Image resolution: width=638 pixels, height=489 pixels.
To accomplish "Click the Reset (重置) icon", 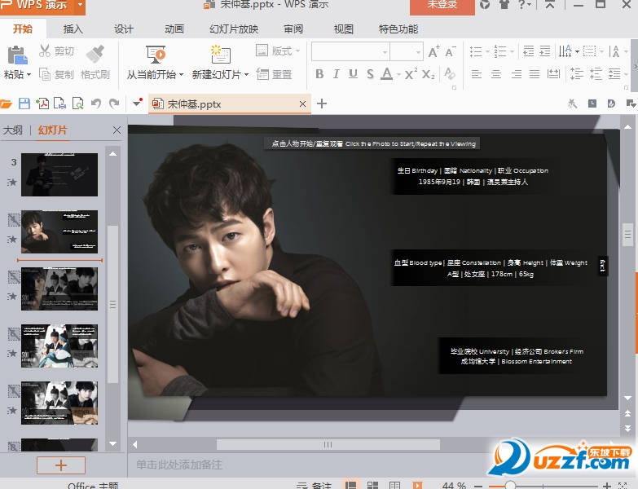I will pyautogui.click(x=262, y=74).
